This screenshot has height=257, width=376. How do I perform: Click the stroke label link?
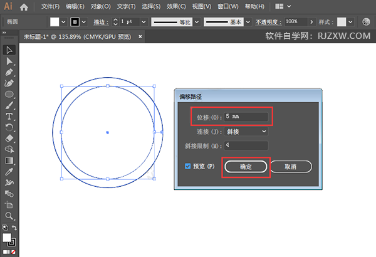[101, 23]
